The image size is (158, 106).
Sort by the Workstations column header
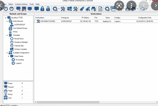(47, 18)
